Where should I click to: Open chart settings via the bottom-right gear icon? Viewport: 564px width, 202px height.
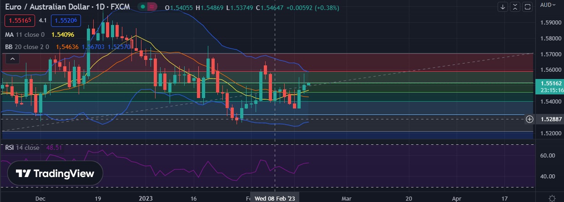tap(551, 198)
